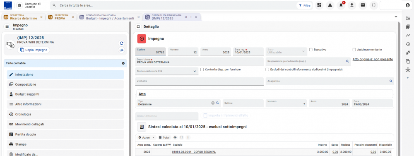The height and width of the screenshot is (156, 414).
Task: Click the Descrizione field PROVA WIKI DETERMINA
Action: [x=200, y=61]
